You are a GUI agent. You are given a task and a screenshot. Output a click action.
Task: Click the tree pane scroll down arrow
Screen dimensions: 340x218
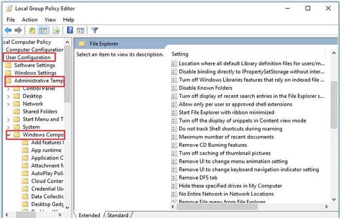(68, 207)
